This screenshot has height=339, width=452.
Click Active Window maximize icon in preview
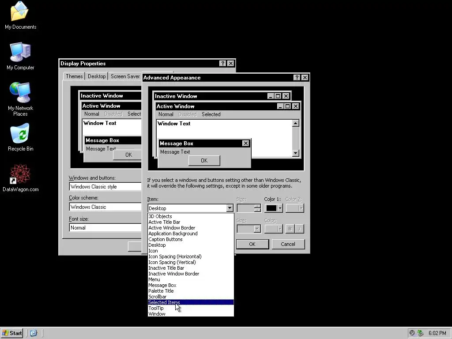coord(287,106)
